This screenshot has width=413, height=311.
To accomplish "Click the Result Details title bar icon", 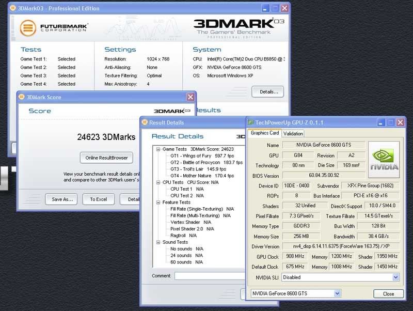I will [x=145, y=122].
